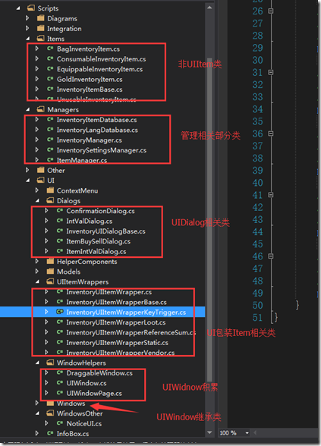This screenshot has width=321, height=446.
Task: Expand the InventoryUIItemWrapperKeyTrigger.cs node
Action: 46,312
